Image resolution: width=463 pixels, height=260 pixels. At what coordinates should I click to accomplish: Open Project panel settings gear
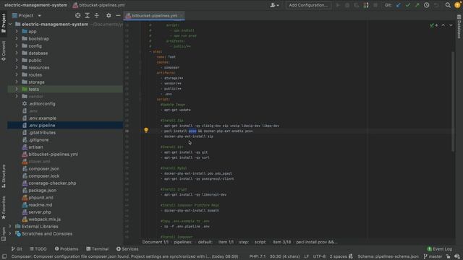tap(109, 15)
